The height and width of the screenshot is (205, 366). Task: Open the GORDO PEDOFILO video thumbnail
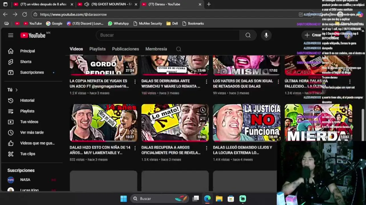click(103, 65)
